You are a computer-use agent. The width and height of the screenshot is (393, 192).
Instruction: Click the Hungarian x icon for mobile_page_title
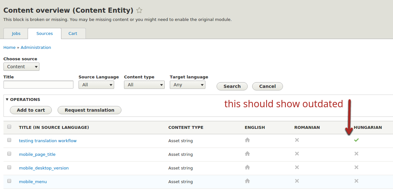click(x=356, y=154)
